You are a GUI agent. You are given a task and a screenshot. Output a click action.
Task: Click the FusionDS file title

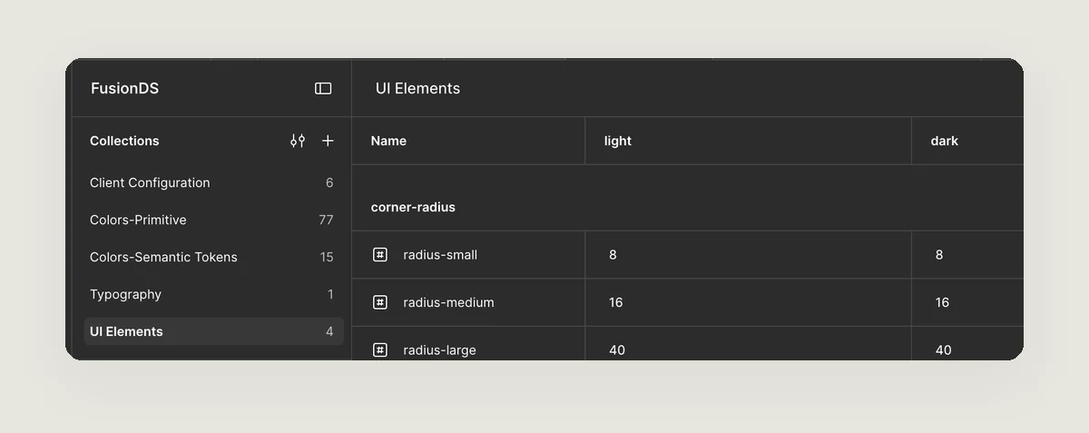(124, 88)
